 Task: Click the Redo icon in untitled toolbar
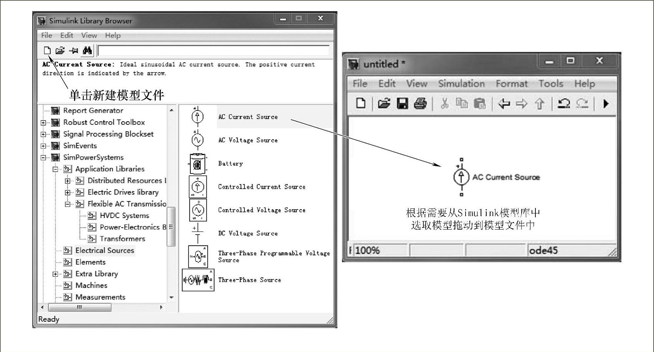pos(582,103)
